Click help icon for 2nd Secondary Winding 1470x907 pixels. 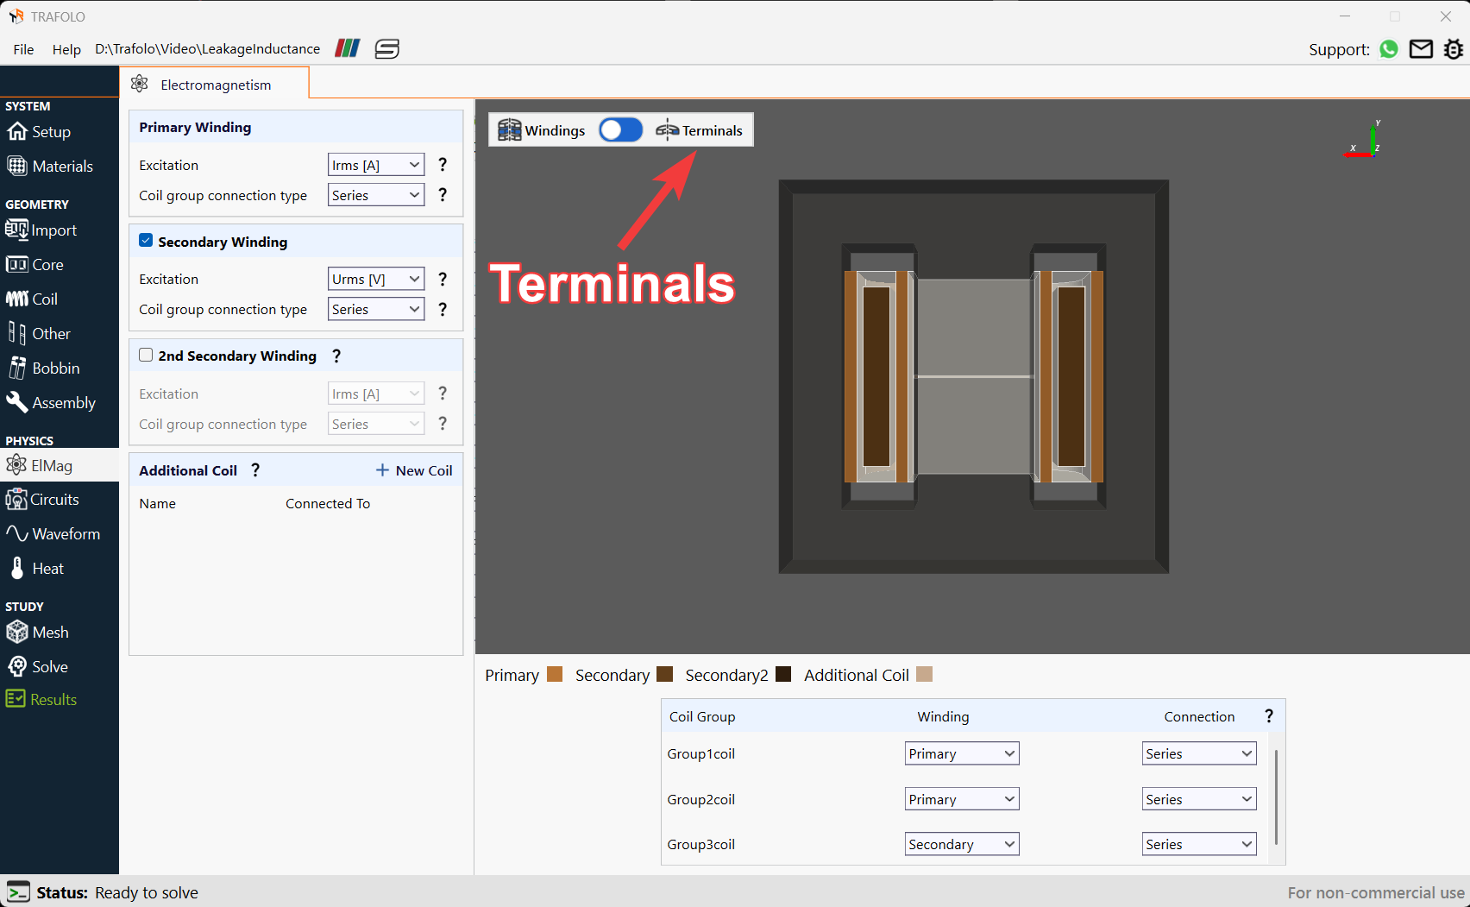tap(336, 356)
